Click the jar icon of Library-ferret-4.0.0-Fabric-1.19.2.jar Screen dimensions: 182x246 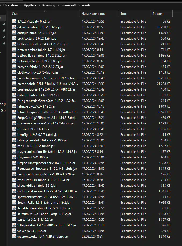[14, 140]
